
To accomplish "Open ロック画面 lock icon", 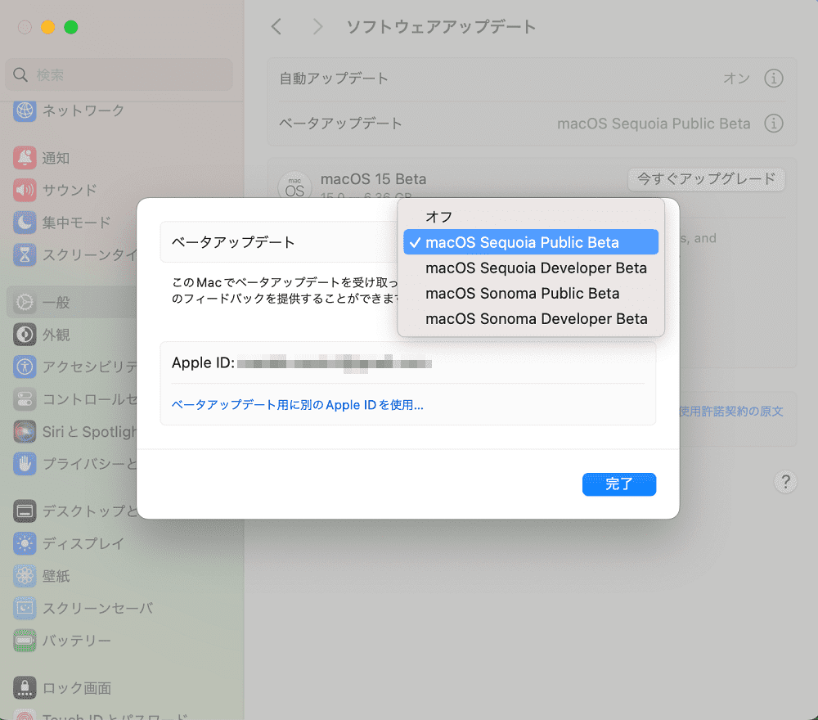I will point(25,688).
